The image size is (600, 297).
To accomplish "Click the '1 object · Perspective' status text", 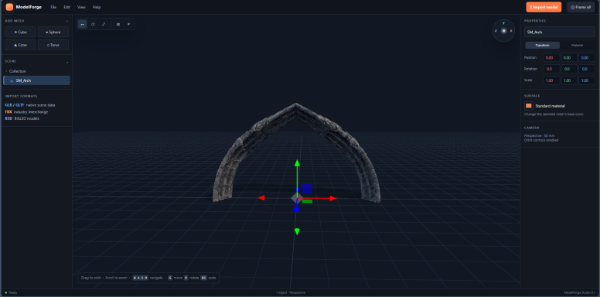I will point(291,293).
